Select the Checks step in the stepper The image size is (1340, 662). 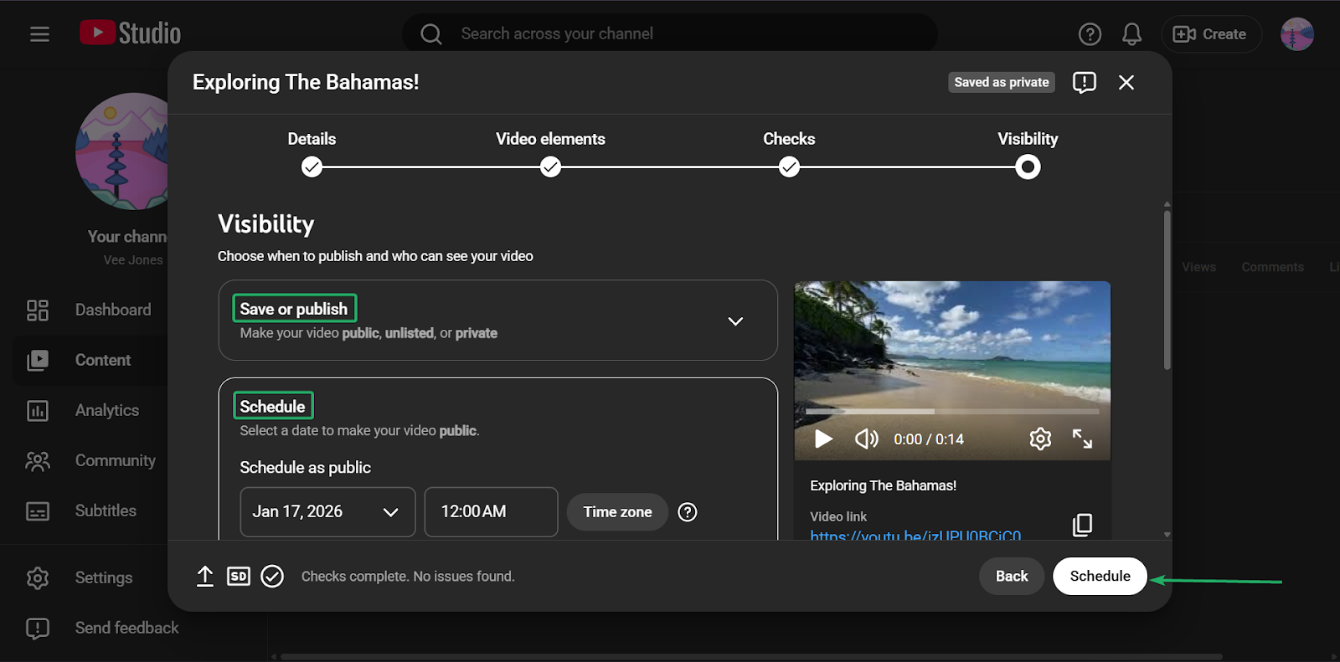(789, 167)
